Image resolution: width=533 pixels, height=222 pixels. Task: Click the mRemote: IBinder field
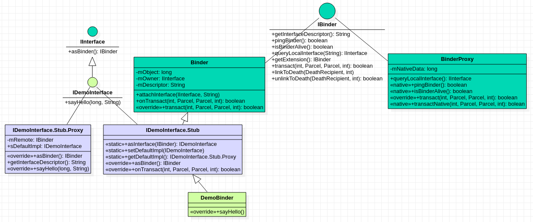coord(30,140)
